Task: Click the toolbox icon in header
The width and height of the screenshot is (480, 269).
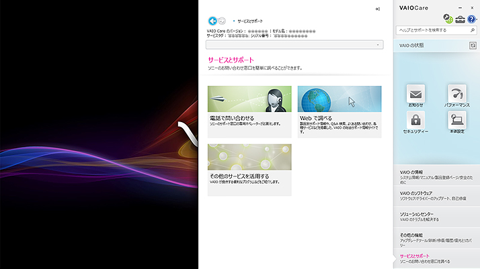Action: (460, 19)
